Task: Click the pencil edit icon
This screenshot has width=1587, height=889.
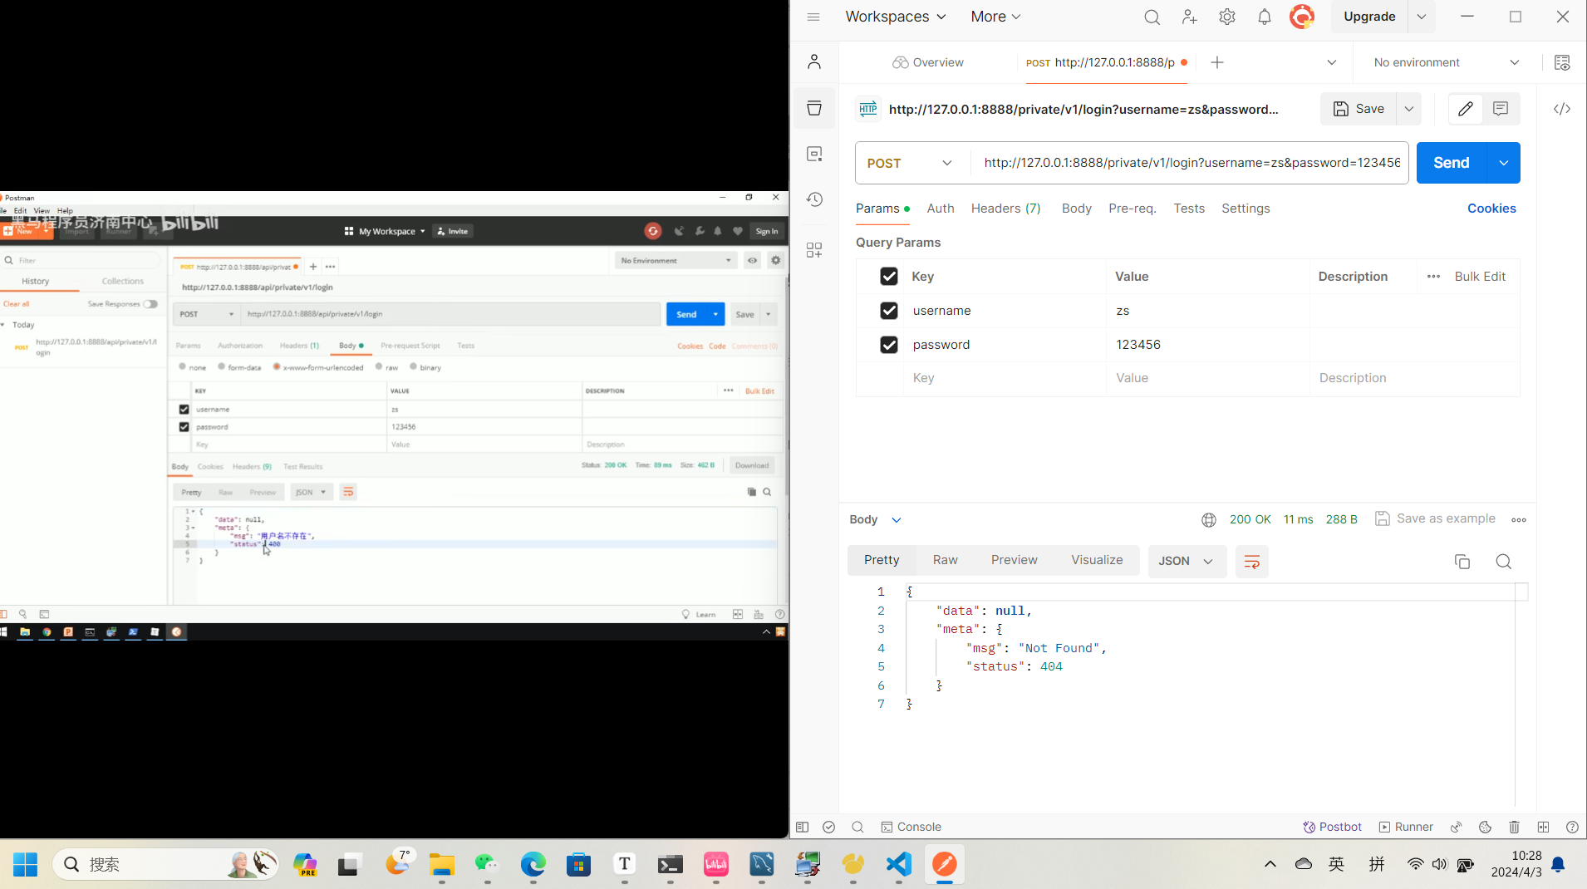Action: pos(1466,109)
